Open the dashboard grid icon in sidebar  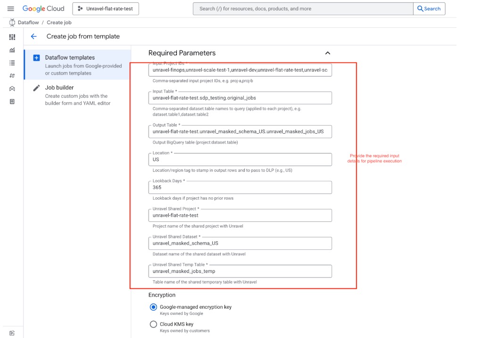12,37
